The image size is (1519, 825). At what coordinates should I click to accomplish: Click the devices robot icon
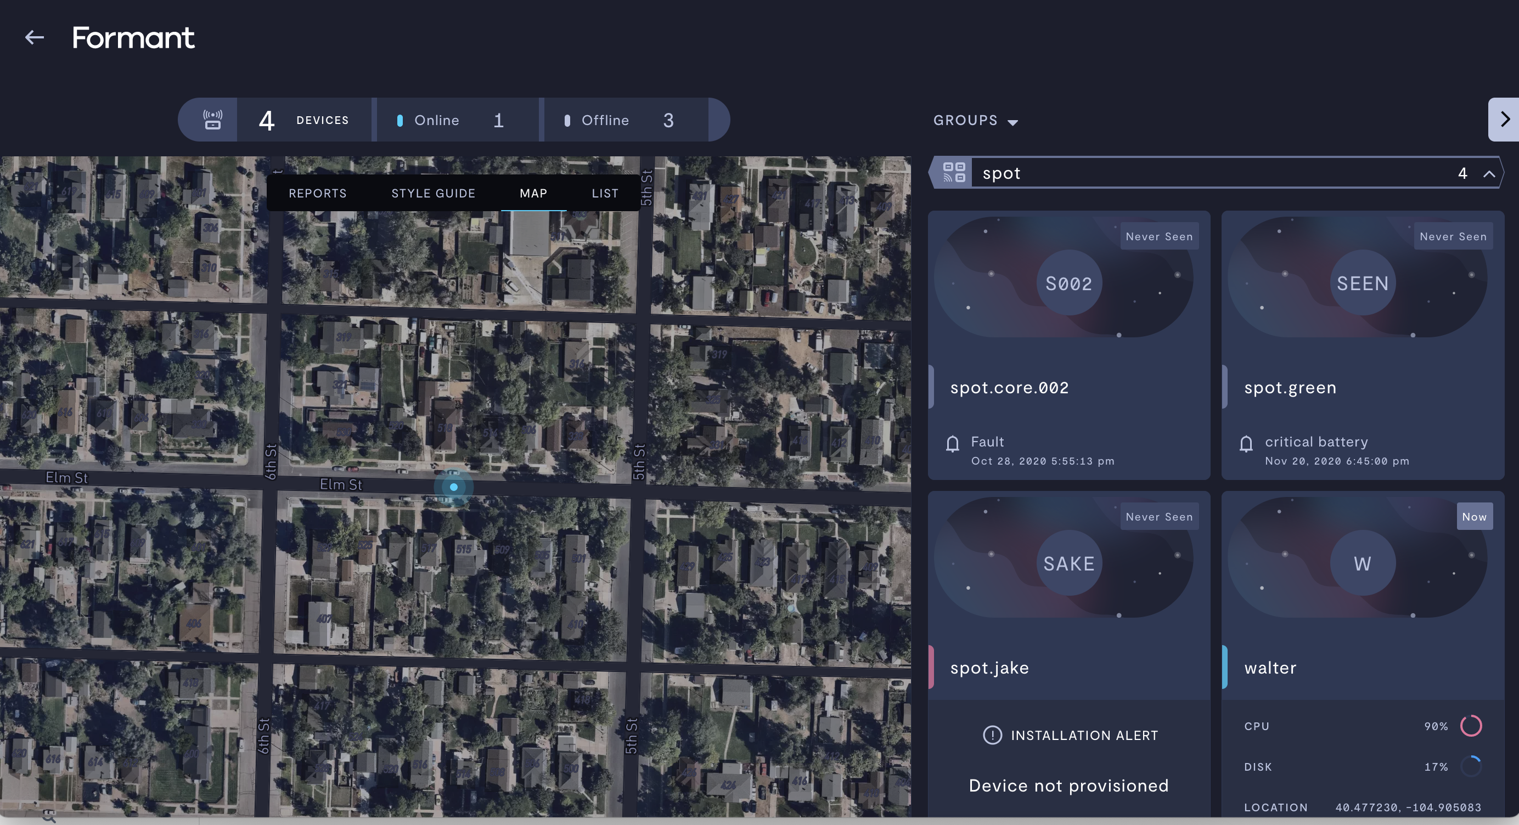(212, 120)
